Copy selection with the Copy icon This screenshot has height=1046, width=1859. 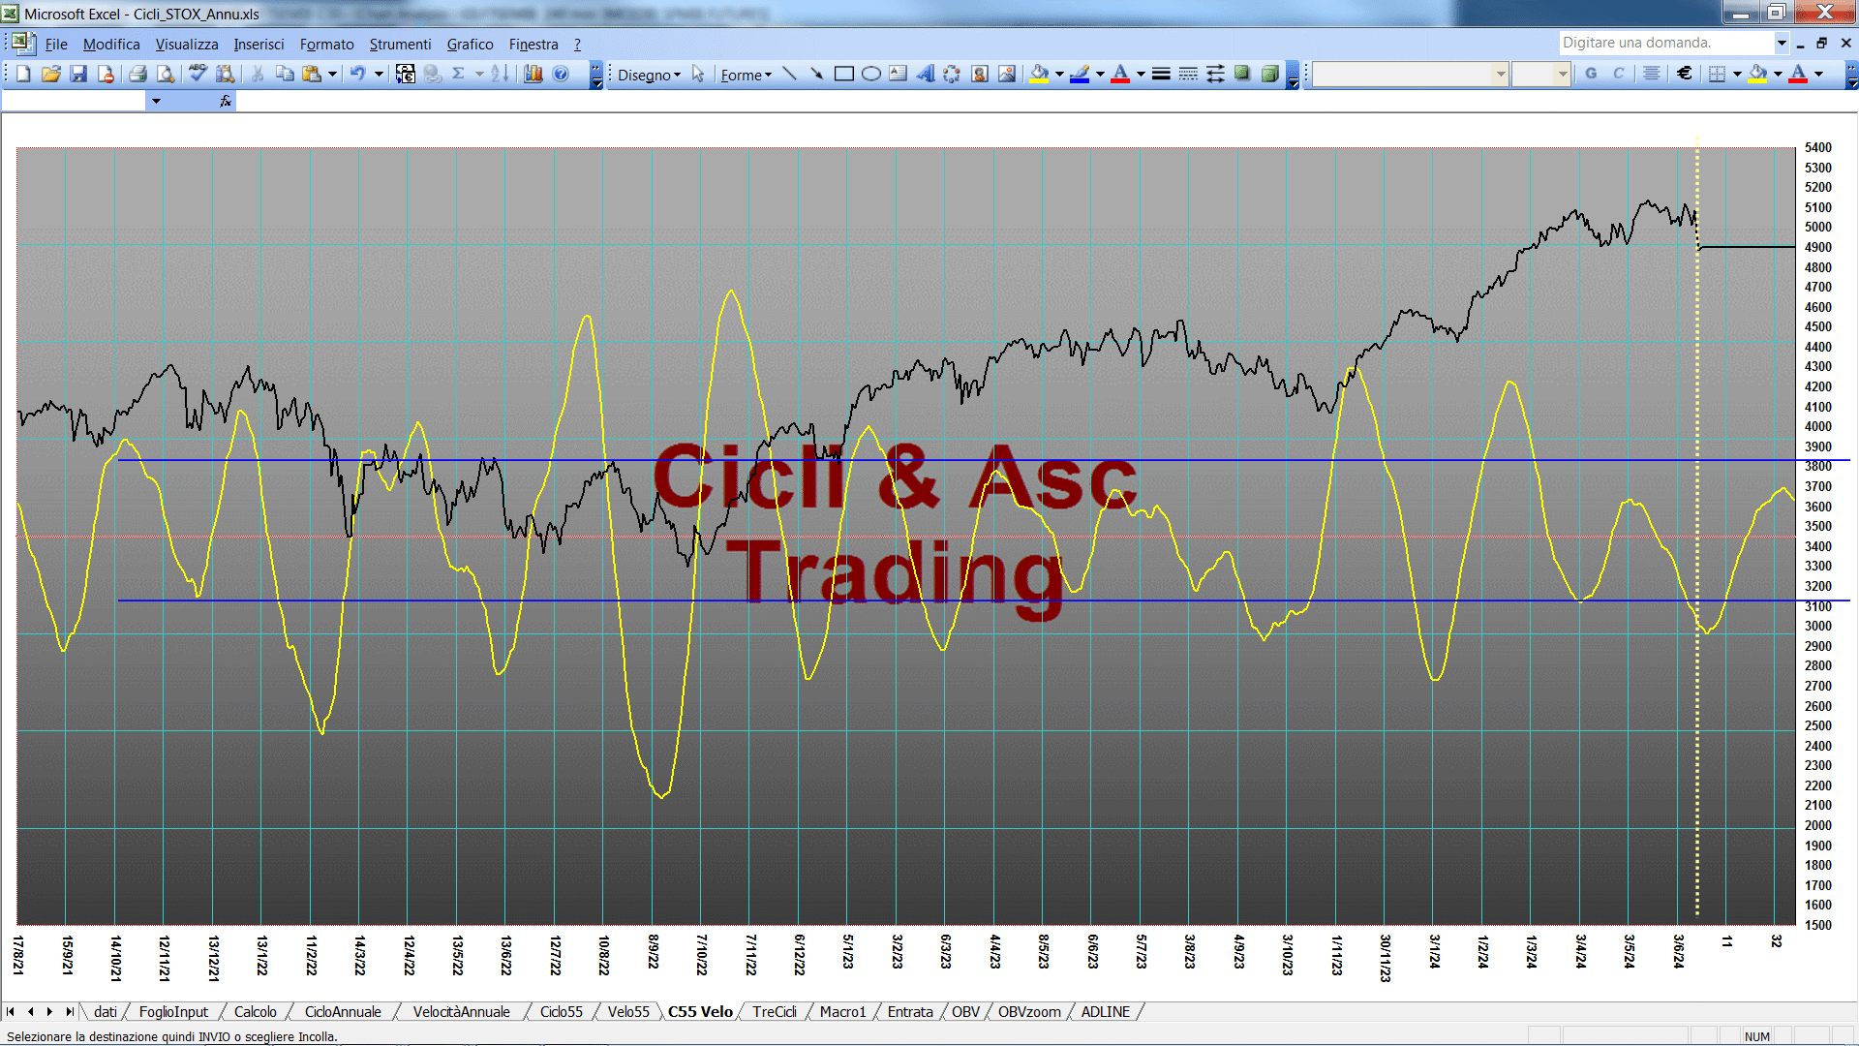pyautogui.click(x=285, y=74)
